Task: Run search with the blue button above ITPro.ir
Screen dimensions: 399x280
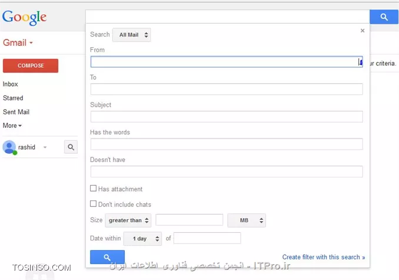Action: coord(107,257)
